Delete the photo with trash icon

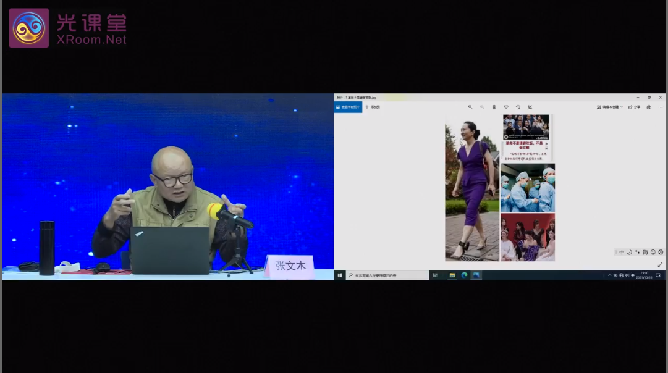pos(494,107)
